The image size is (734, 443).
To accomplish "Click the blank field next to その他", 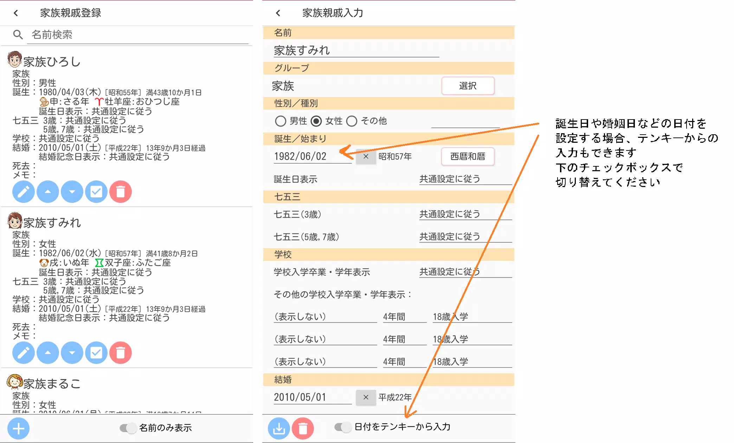I will click(465, 121).
